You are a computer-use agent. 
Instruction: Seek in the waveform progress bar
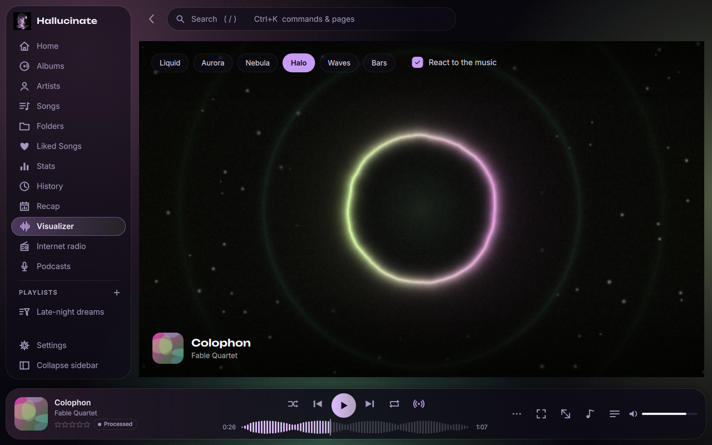355,427
